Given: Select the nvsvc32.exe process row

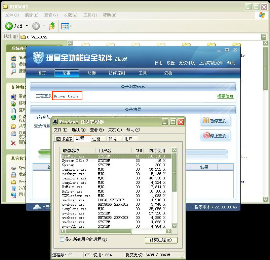Looking at the screenshot, I should (x=116, y=226).
